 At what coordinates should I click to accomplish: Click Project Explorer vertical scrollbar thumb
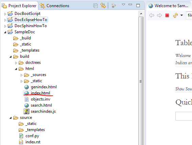[x=141, y=81]
